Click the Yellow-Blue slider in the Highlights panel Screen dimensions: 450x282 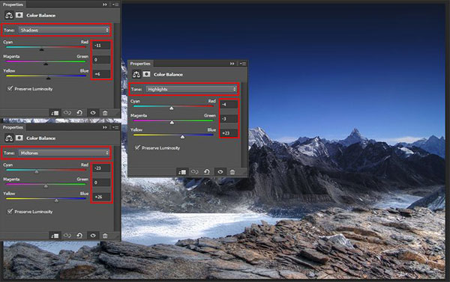click(x=173, y=135)
